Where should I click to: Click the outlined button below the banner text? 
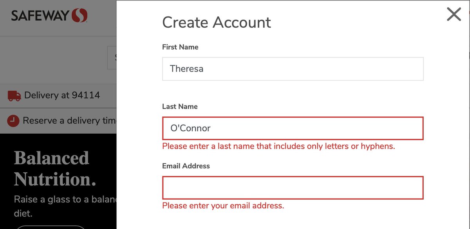(x=51, y=227)
